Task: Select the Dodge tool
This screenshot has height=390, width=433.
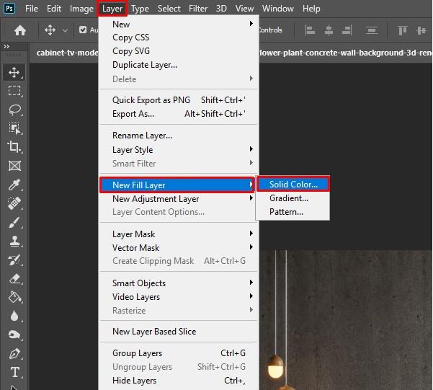Action: 14,334
